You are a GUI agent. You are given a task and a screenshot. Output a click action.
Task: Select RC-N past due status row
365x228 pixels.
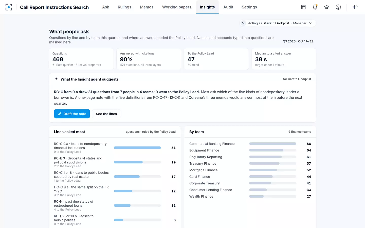115,205
